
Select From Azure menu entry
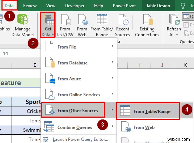(x=79, y=78)
